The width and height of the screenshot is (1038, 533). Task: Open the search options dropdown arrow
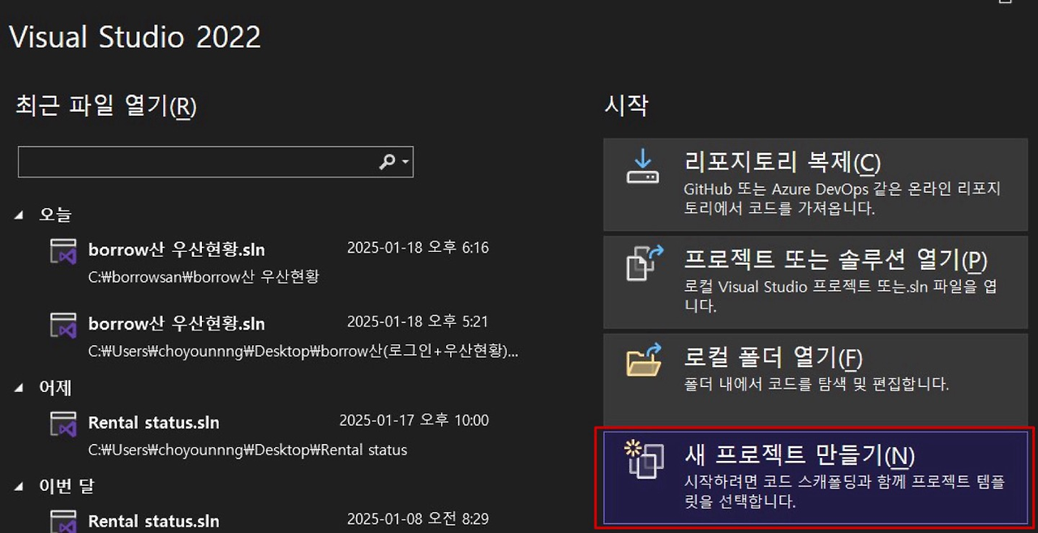tap(406, 163)
